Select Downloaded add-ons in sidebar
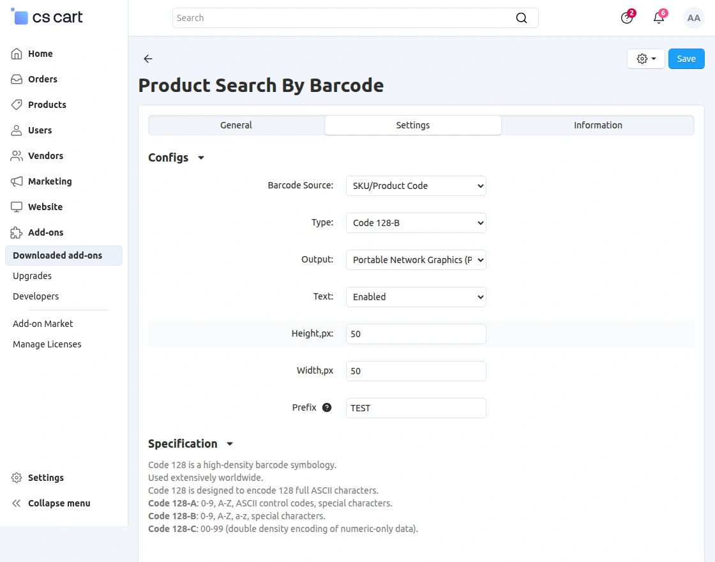 coord(64,255)
